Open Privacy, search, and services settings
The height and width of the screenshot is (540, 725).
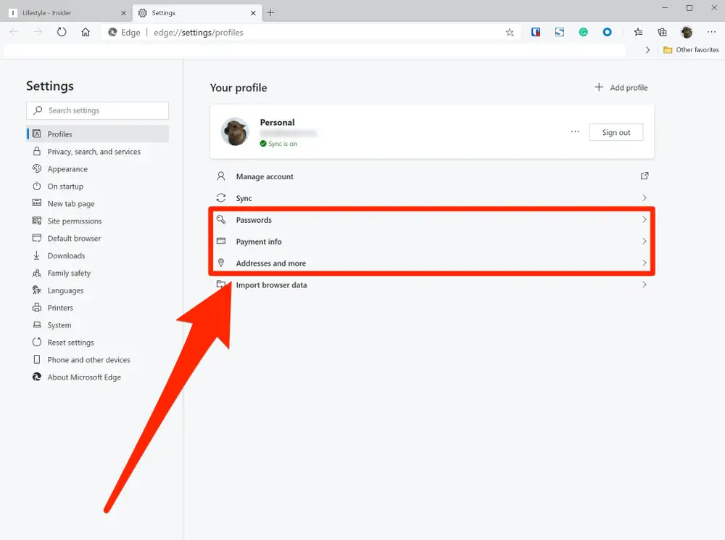pos(98,152)
